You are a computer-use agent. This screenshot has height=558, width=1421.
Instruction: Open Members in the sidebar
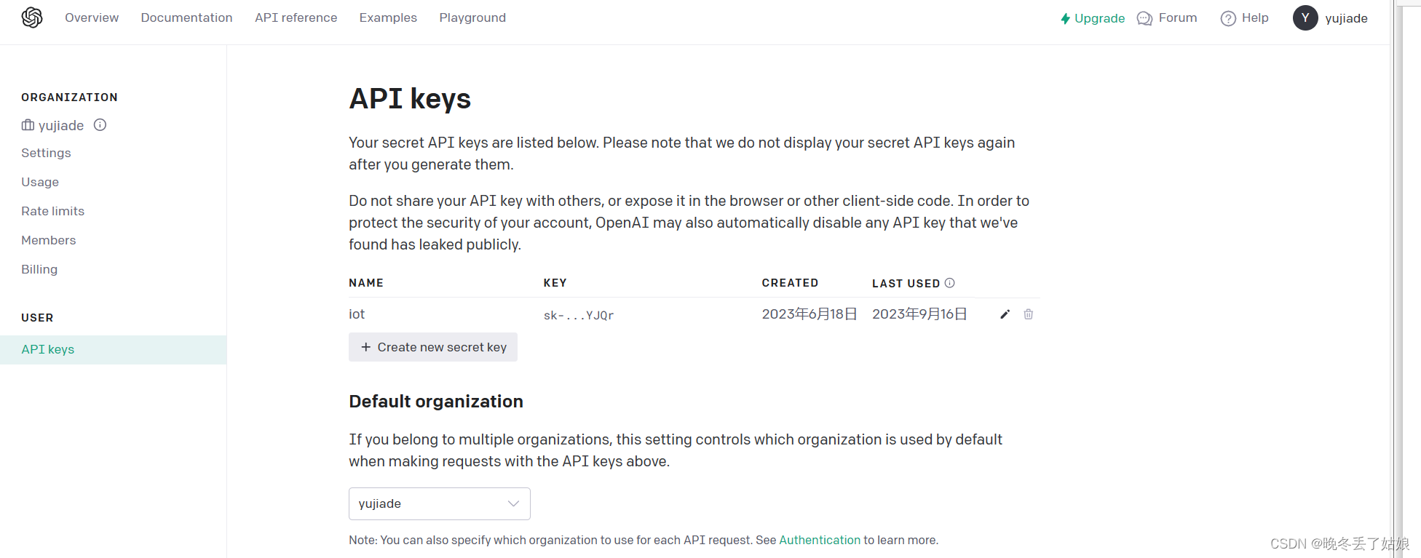pos(48,240)
